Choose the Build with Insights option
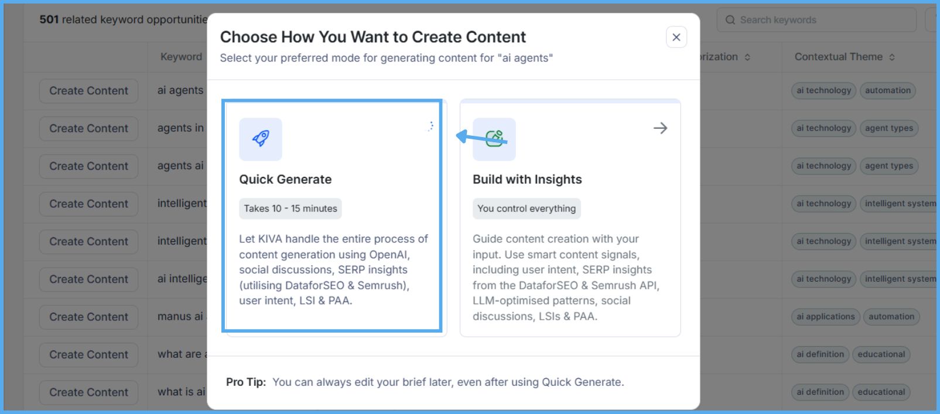Image resolution: width=940 pixels, height=414 pixels. (570, 217)
